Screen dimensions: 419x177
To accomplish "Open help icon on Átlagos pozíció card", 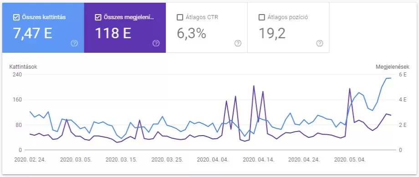I will pos(320,43).
